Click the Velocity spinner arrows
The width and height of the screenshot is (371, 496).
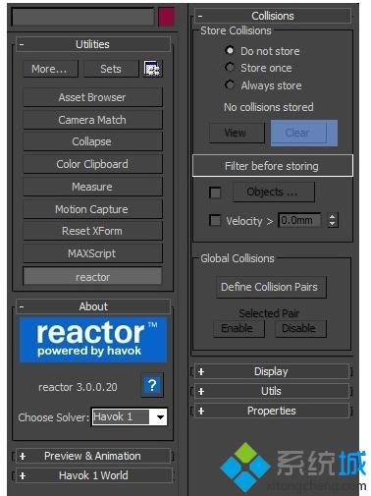(333, 220)
